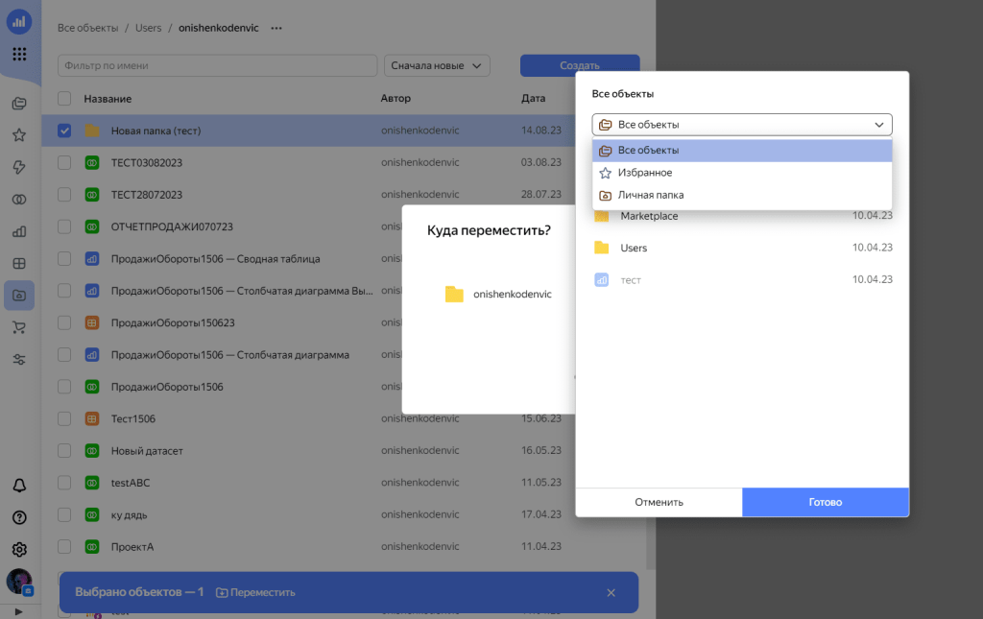Open the Сначала новые sort dropdown
Image resolution: width=983 pixels, height=619 pixels.
[437, 65]
